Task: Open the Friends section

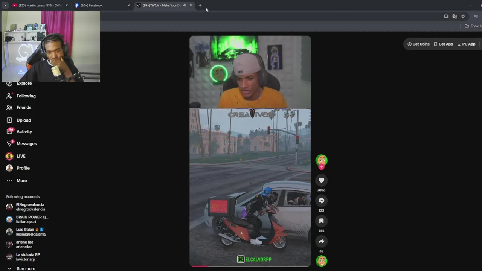Action: 24,108
